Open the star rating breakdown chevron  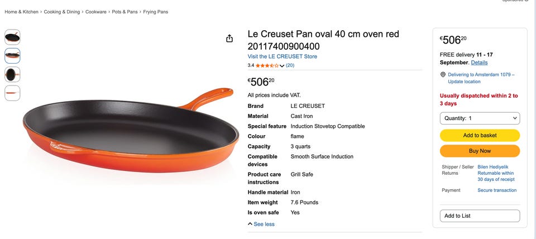[282, 66]
